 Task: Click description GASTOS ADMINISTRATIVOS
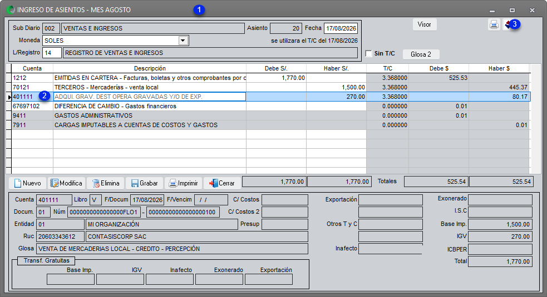pyautogui.click(x=150, y=115)
